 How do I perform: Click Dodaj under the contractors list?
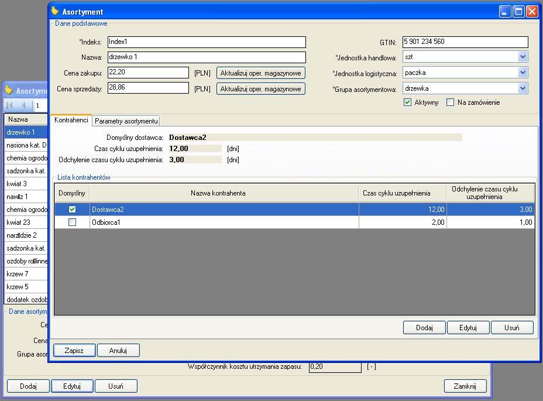pyautogui.click(x=424, y=327)
